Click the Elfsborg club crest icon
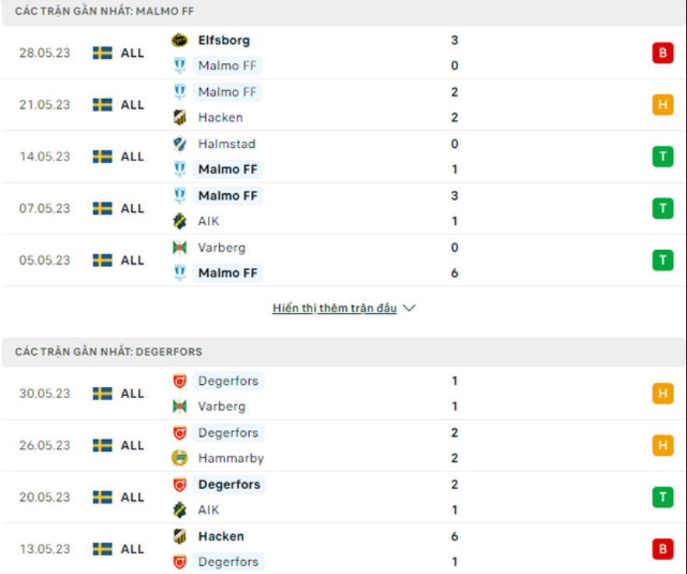The height and width of the screenshot is (574, 687). tap(180, 40)
